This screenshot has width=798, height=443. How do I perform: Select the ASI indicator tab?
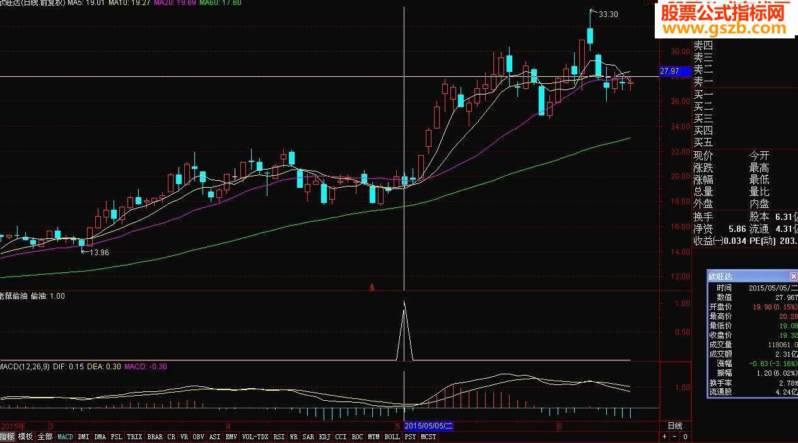215,437
